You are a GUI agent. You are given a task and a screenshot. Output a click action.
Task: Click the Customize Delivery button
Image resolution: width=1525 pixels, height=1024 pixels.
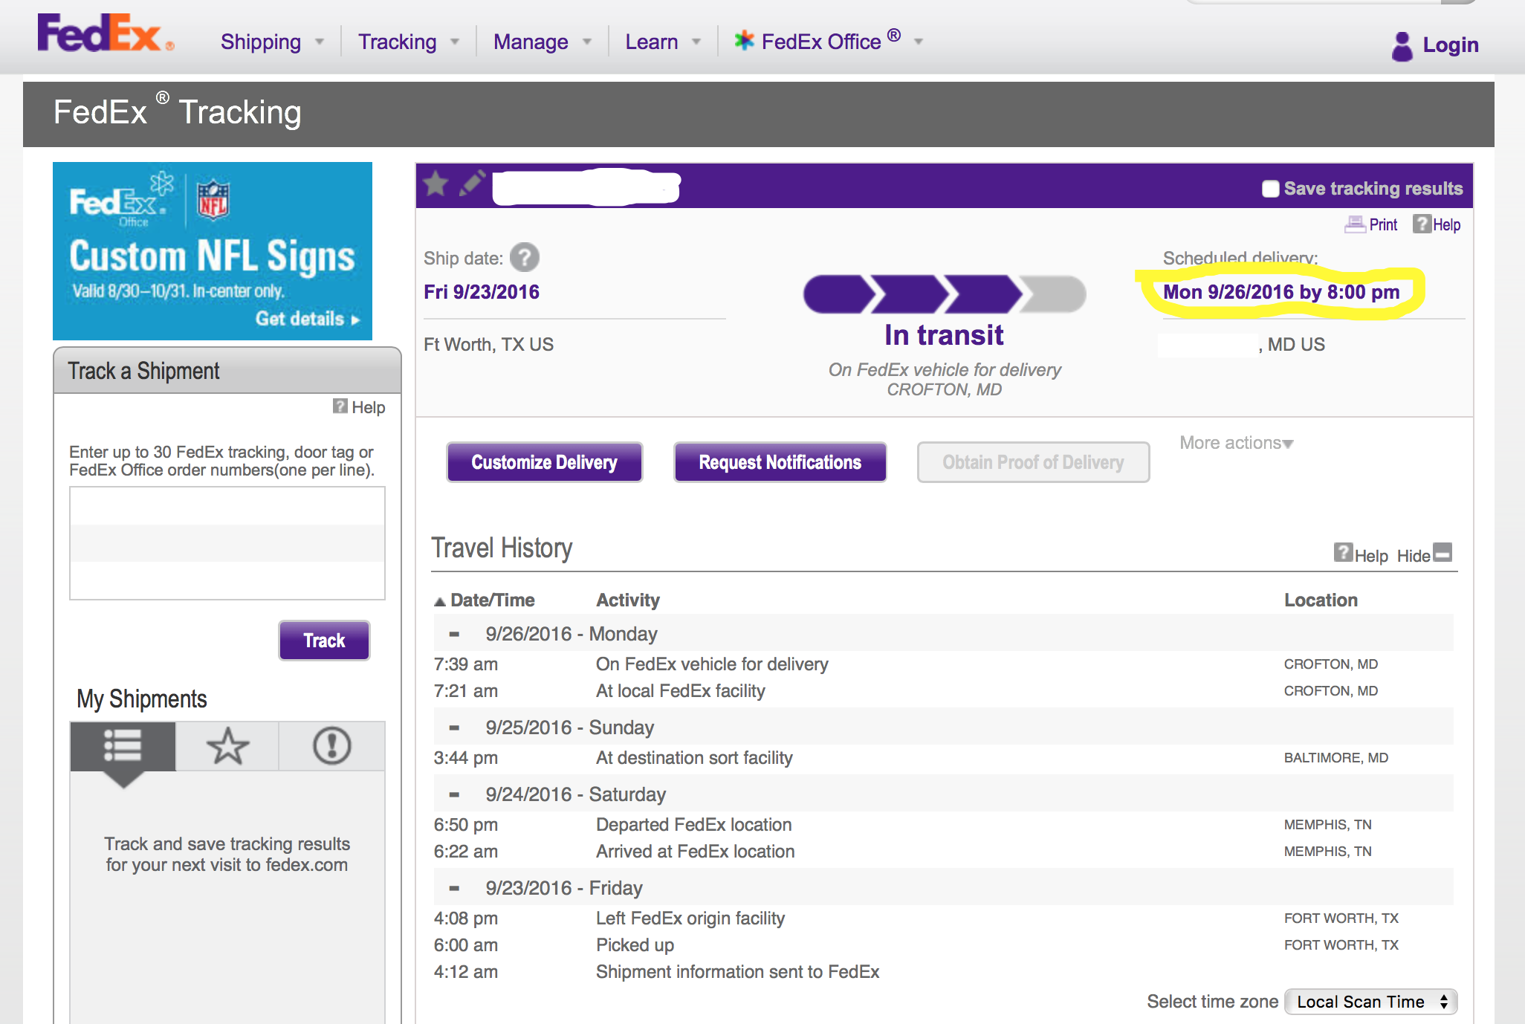[545, 462]
